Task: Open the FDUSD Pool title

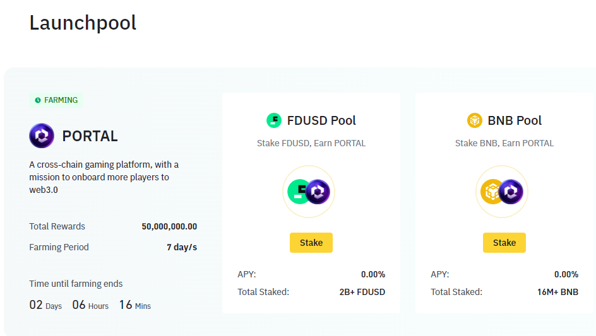Action: click(x=321, y=120)
